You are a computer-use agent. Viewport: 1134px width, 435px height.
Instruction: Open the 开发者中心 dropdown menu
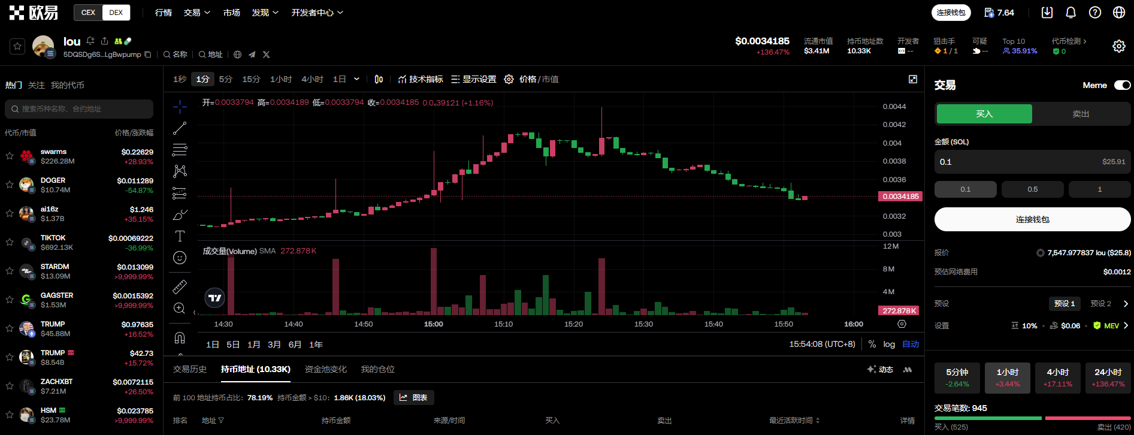point(317,13)
